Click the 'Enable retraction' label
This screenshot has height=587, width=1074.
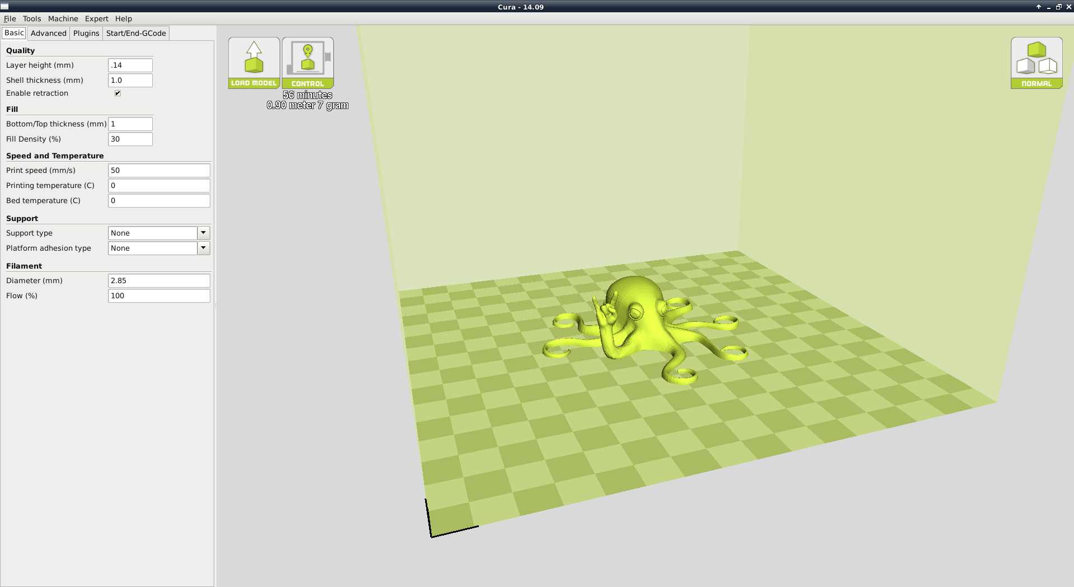coord(37,93)
